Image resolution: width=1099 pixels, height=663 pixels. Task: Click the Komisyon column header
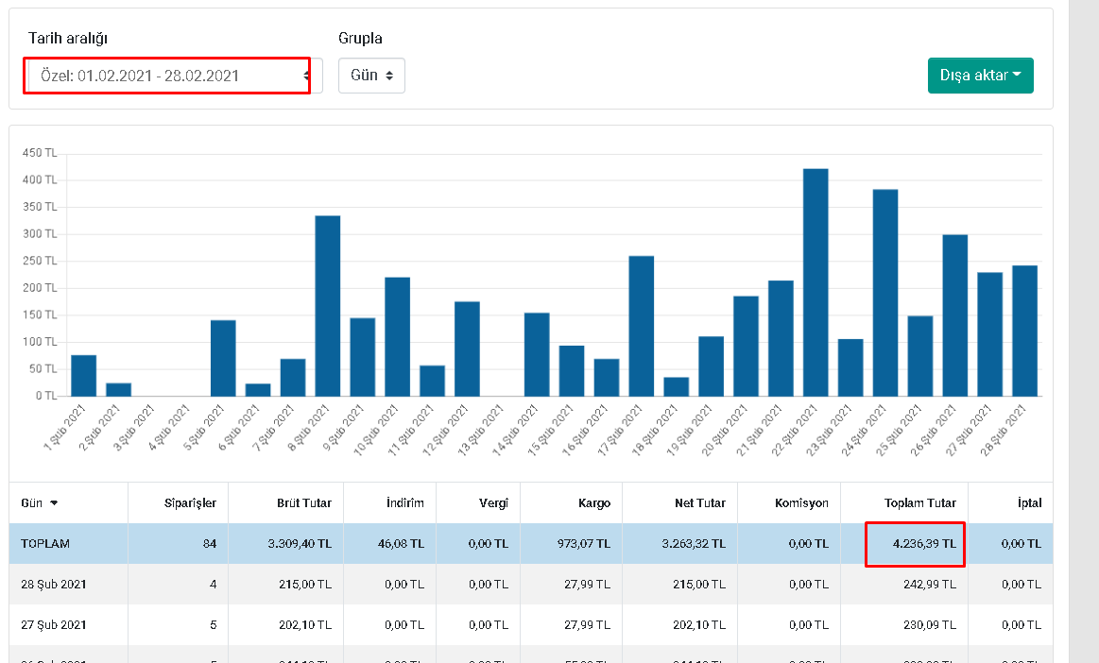click(x=801, y=503)
